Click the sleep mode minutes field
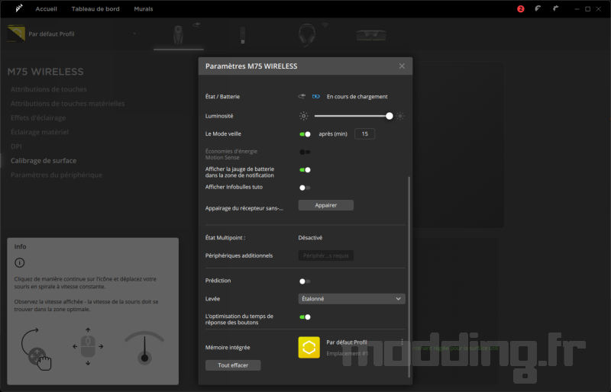This screenshot has height=392, width=611. [x=365, y=134]
